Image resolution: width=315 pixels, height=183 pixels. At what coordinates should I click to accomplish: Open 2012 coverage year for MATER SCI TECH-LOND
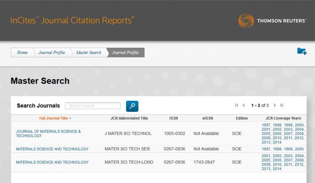pyautogui.click(x=299, y=164)
